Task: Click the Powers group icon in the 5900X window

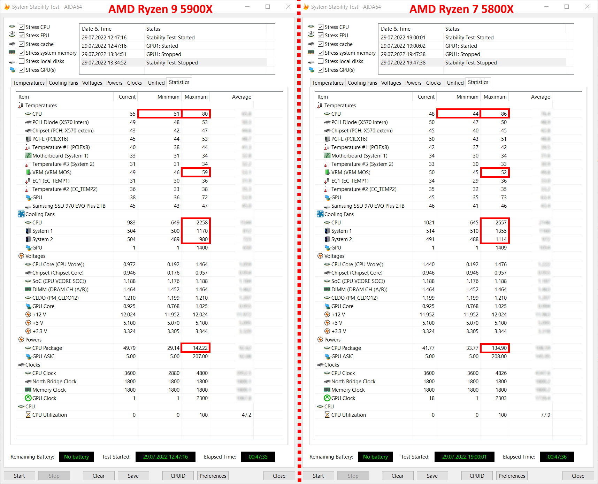Action: [x=21, y=339]
